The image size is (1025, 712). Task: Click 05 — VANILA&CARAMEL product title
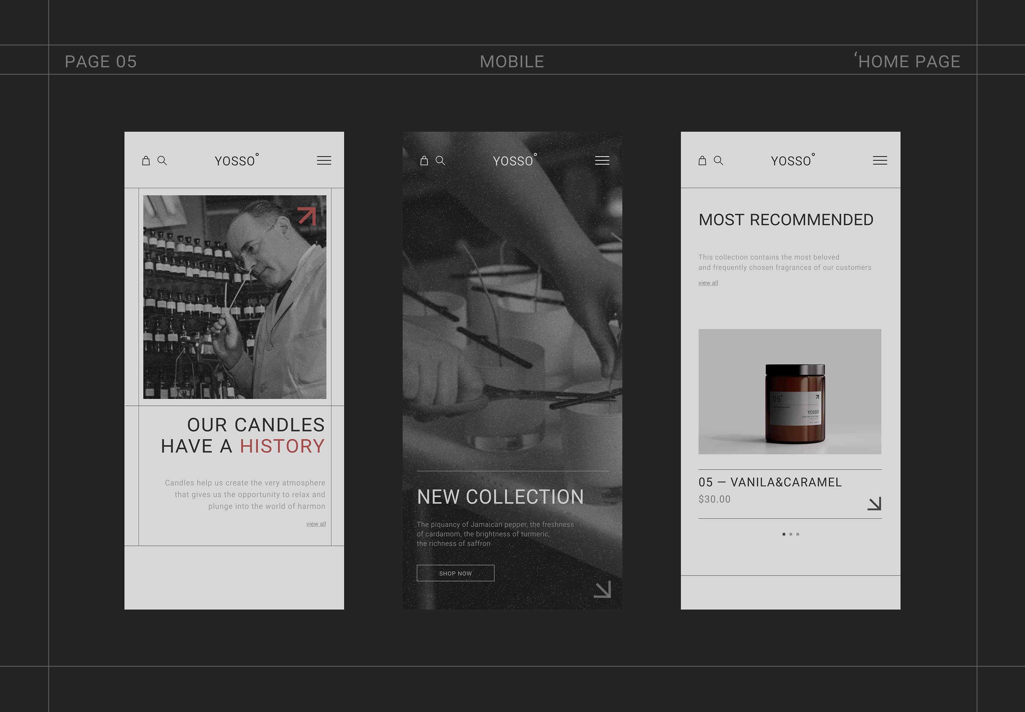(x=770, y=482)
